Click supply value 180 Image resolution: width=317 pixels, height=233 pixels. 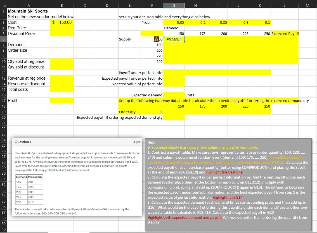(152, 45)
